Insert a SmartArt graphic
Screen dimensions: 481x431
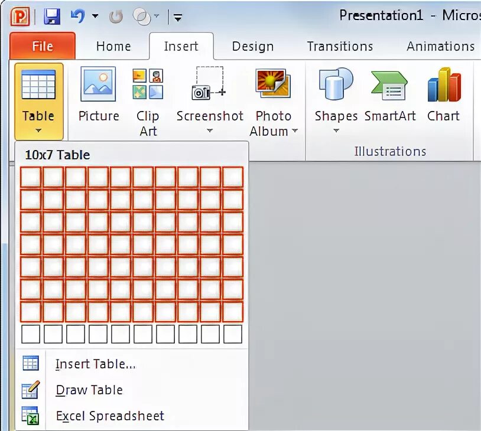pyautogui.click(x=390, y=94)
